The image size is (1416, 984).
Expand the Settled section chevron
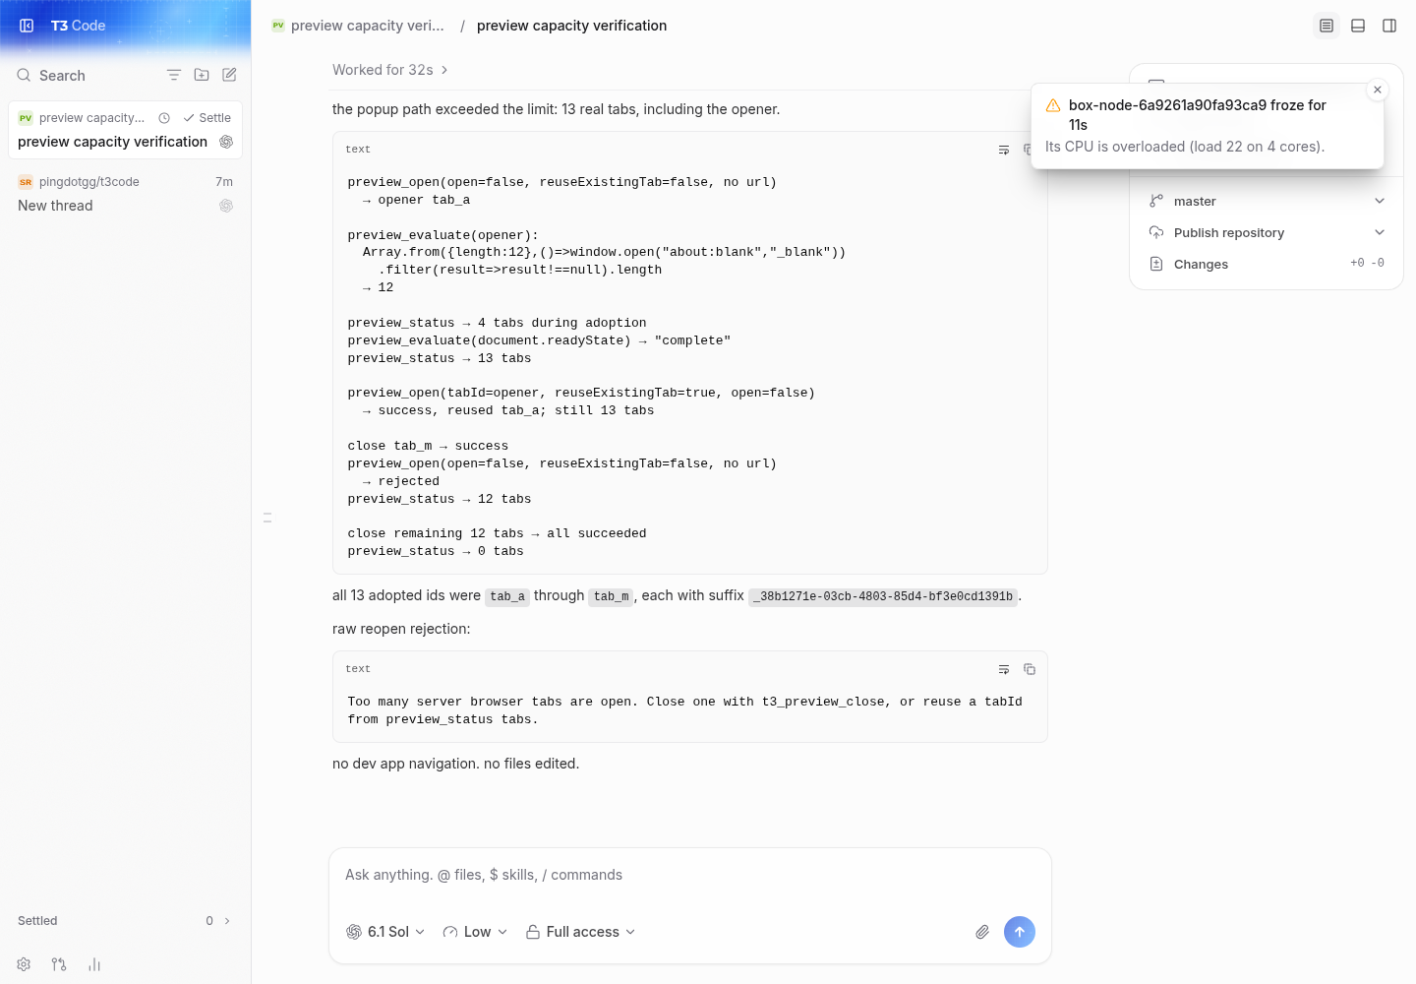click(x=227, y=921)
